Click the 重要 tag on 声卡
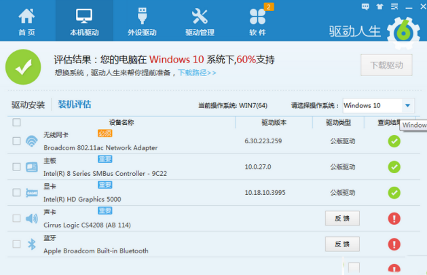 pos(105,210)
